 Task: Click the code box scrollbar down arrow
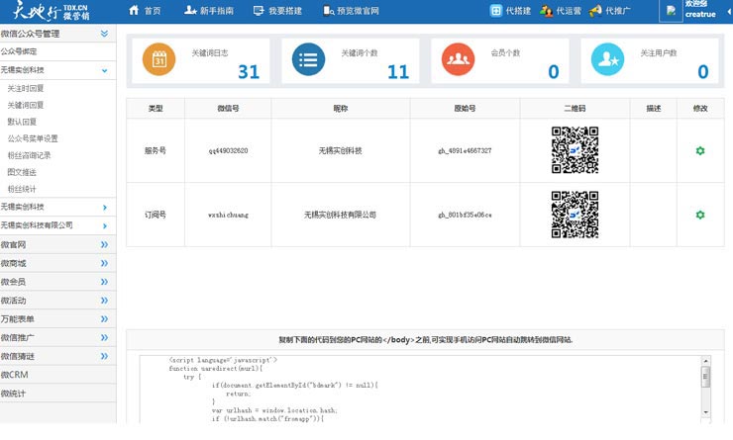pyautogui.click(x=705, y=411)
